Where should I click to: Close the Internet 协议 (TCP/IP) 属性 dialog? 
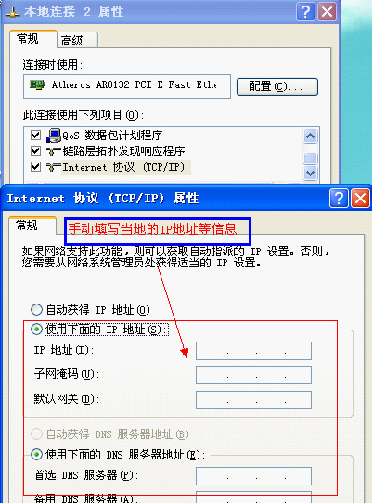(360, 199)
